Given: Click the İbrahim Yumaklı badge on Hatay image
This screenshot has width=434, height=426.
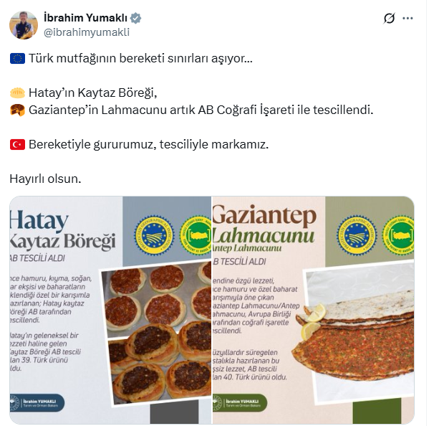Looking at the screenshot, I should tap(37, 403).
